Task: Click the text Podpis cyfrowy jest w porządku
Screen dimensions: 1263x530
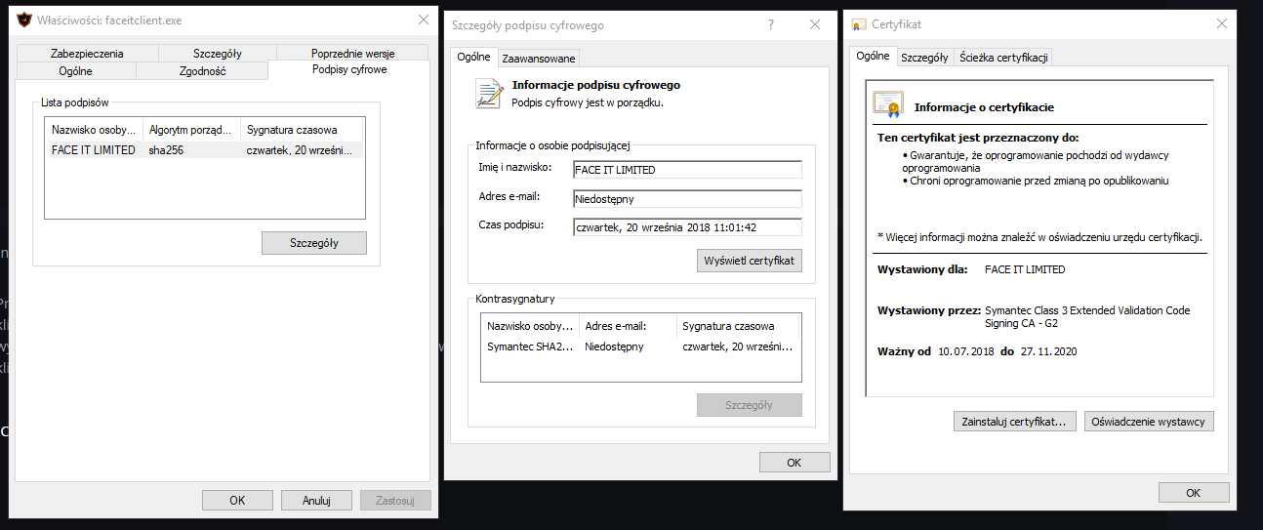Action: pyautogui.click(x=588, y=102)
